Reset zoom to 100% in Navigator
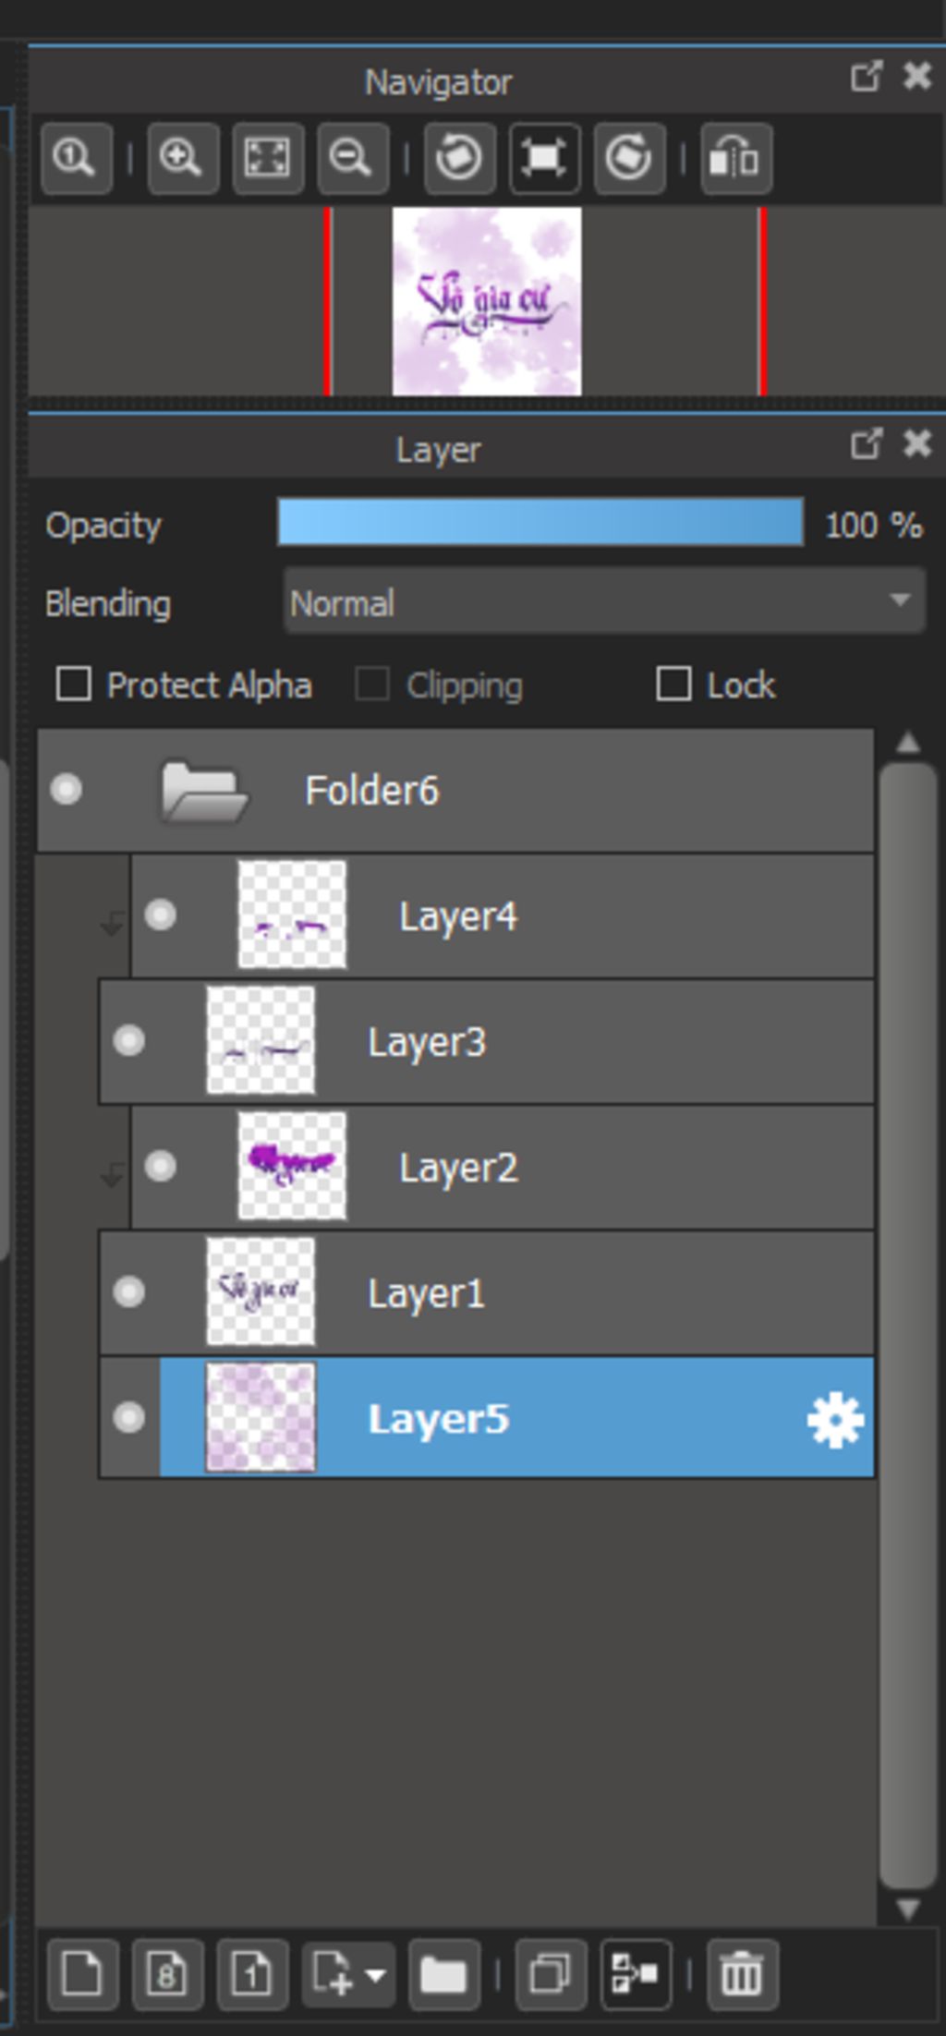 77,158
